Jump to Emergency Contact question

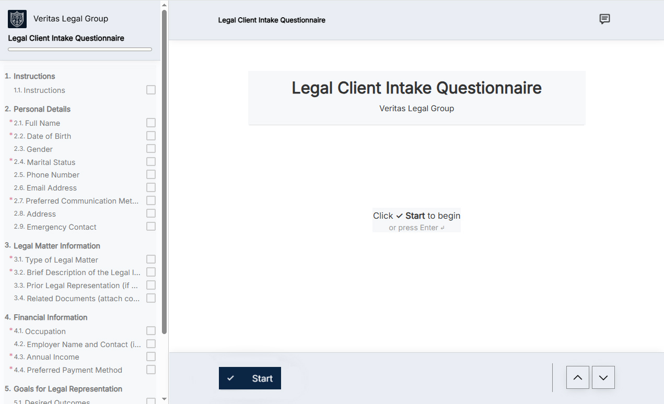tap(61, 227)
